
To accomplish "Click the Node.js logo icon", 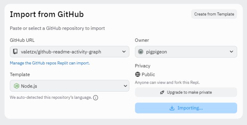I will 16,86.
